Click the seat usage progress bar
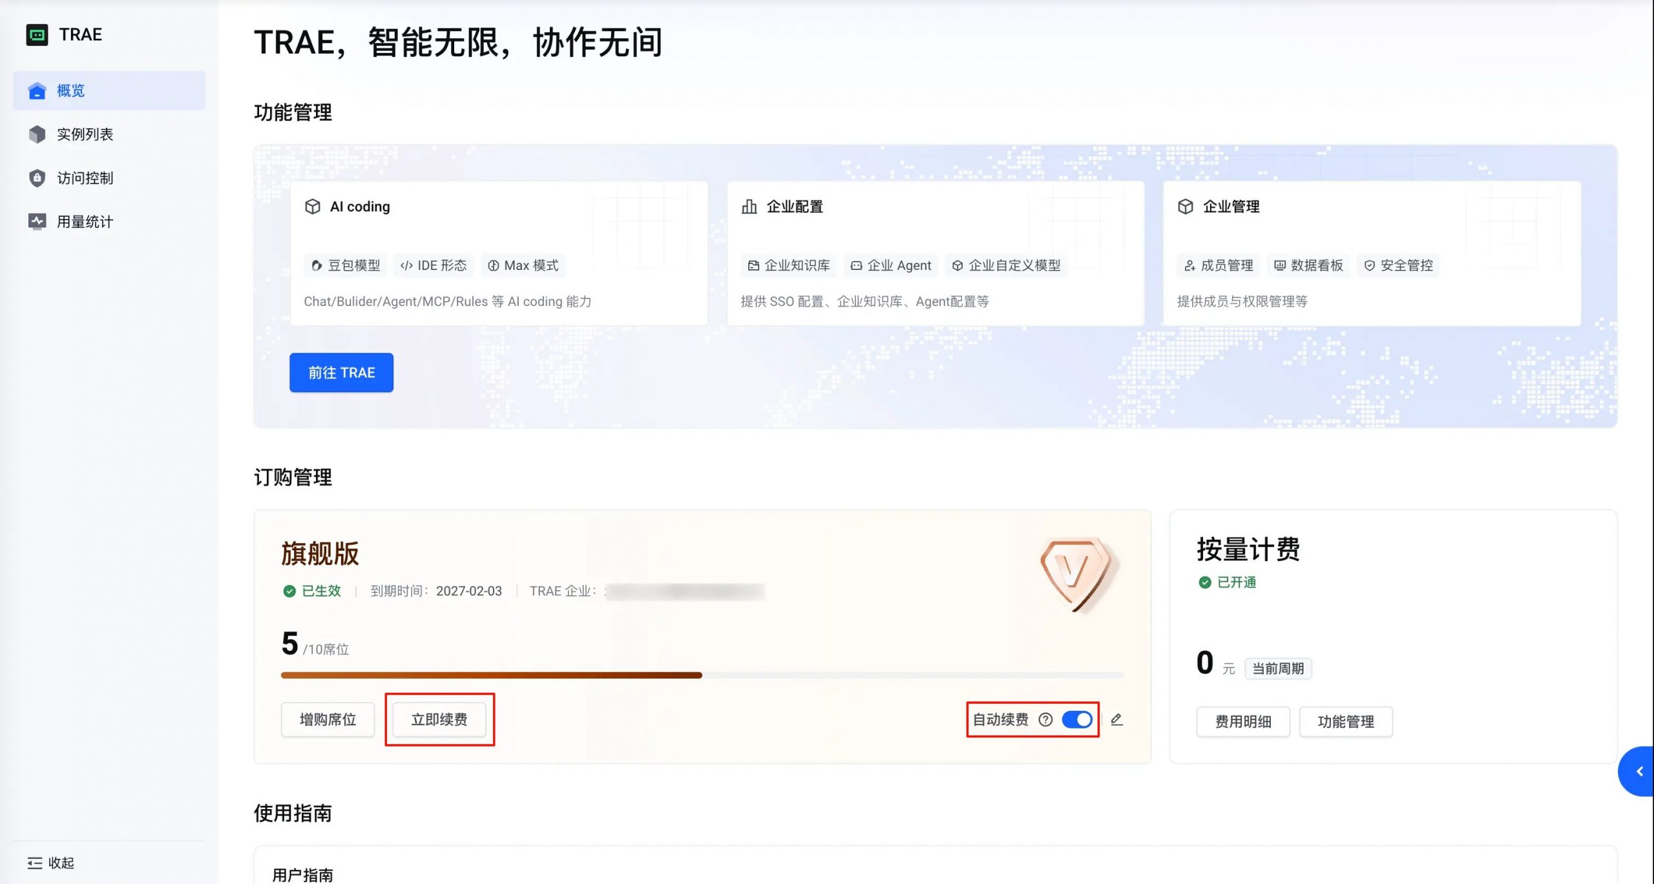 pyautogui.click(x=702, y=675)
